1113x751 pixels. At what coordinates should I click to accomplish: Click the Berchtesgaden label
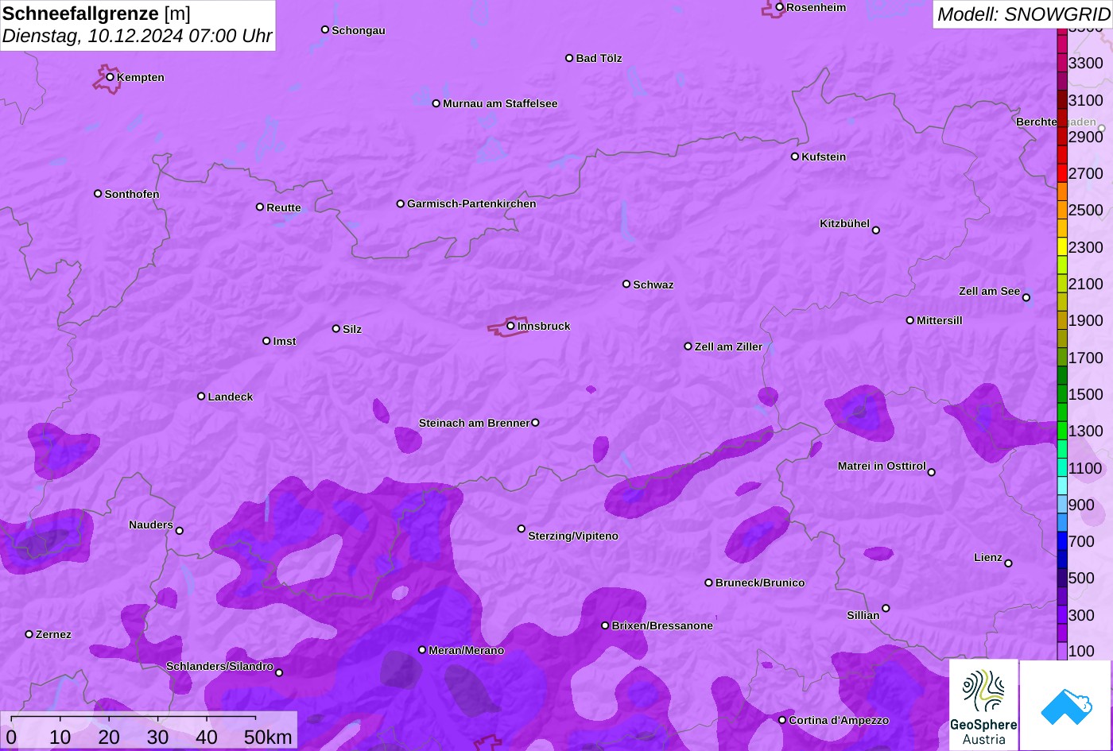tap(1056, 122)
